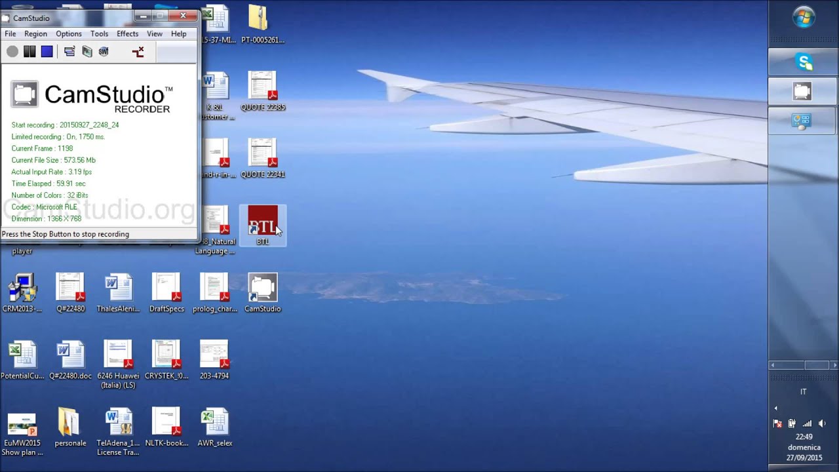This screenshot has height=472, width=839.
Task: Click the red screen annotations toolbar icon
Action: point(138,52)
